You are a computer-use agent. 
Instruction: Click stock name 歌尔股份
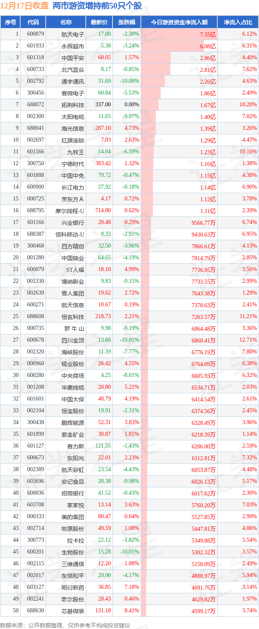pos(73,599)
